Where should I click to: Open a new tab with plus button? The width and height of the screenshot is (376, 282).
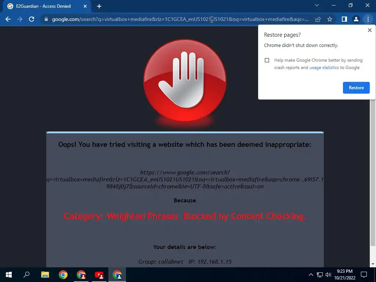coord(99,6)
